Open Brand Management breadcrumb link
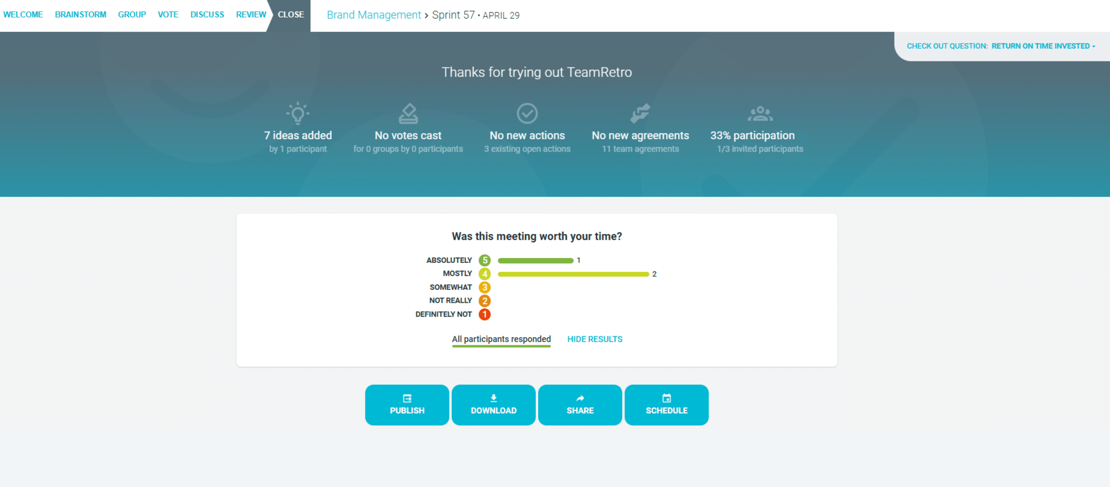The width and height of the screenshot is (1110, 487). [x=374, y=15]
